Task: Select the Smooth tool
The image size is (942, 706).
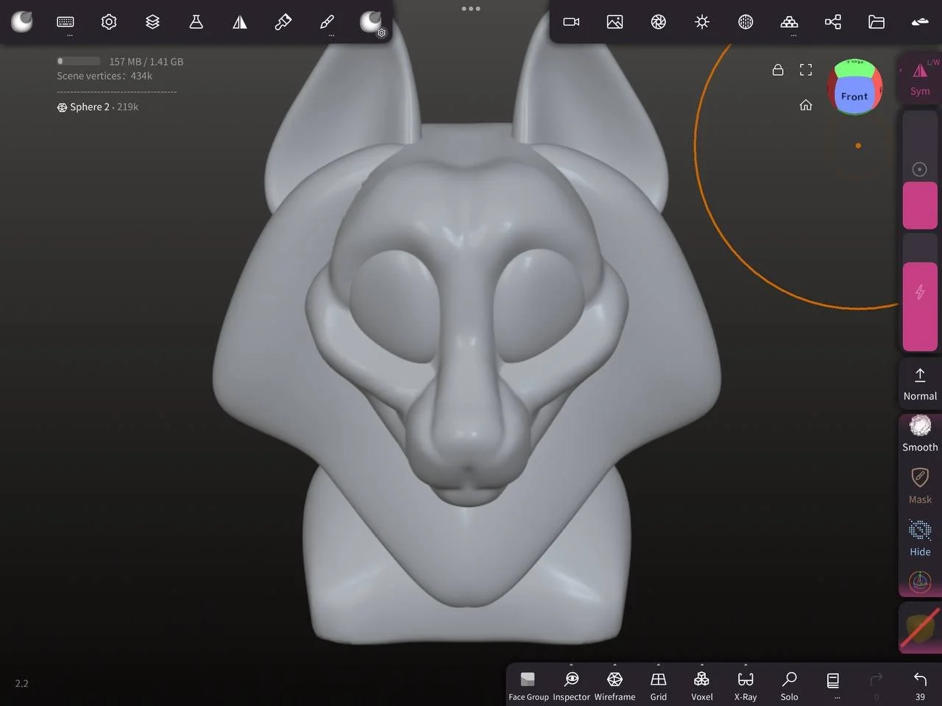Action: [920, 434]
